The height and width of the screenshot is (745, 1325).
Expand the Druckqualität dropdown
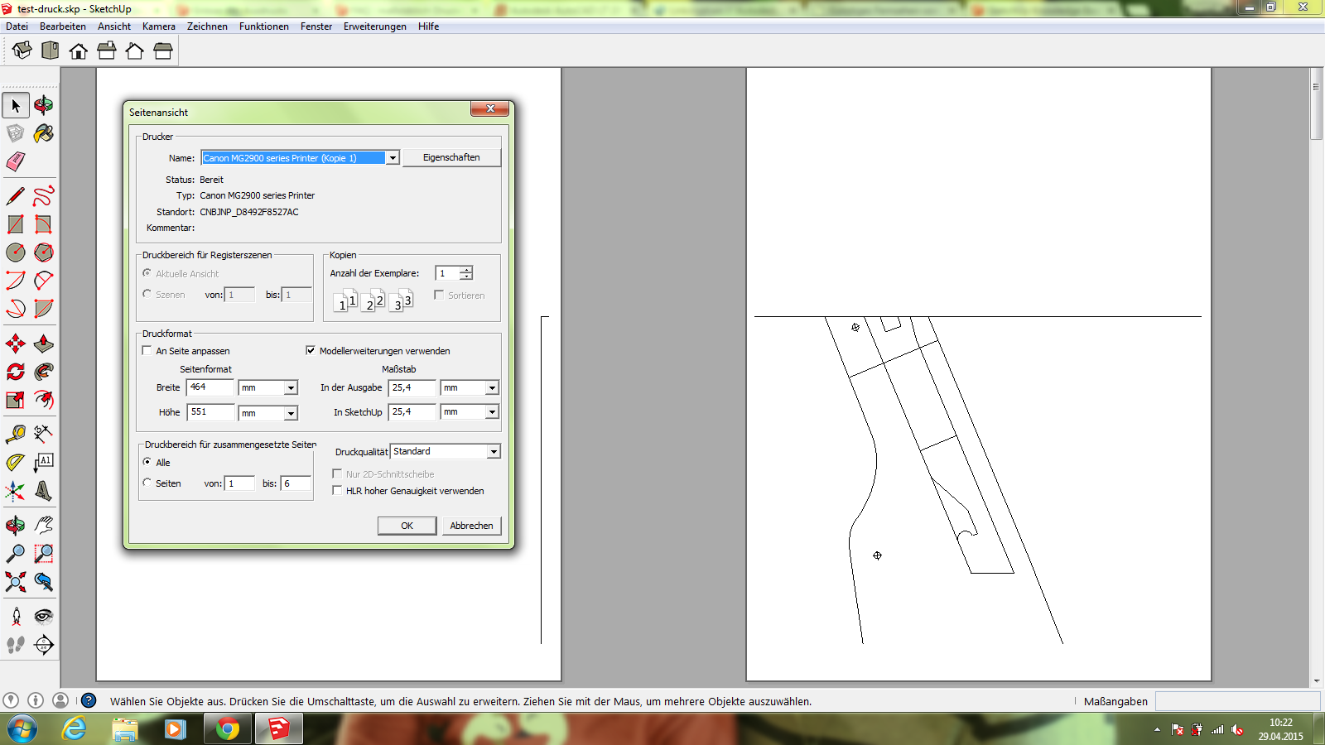[493, 452]
